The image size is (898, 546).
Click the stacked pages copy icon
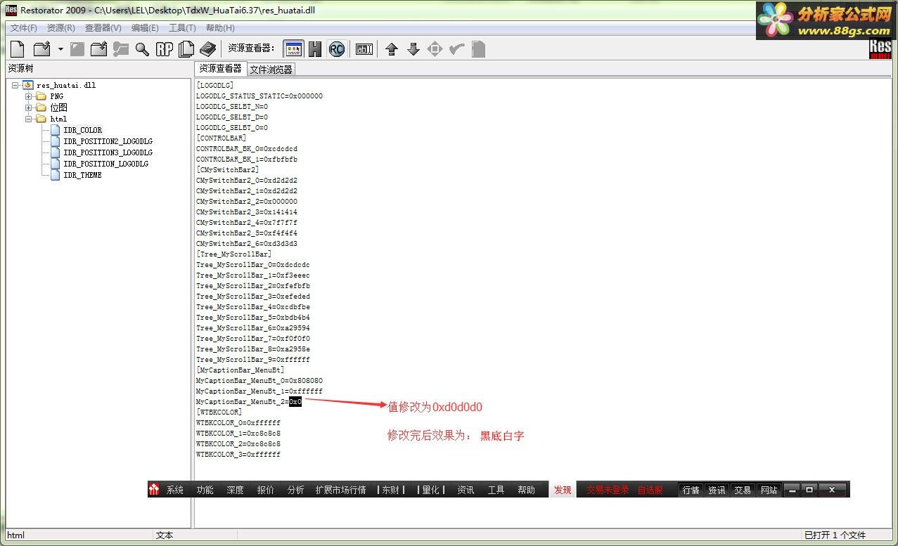[x=186, y=48]
